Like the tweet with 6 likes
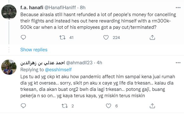The height and width of the screenshot is (114, 184). [x=108, y=106]
